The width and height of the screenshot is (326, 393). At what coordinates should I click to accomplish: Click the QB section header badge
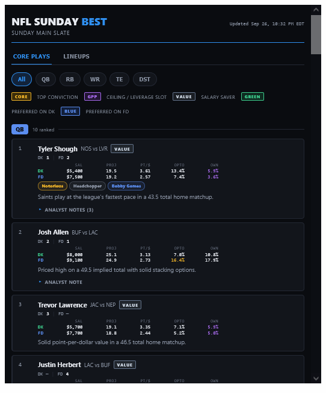coord(20,130)
